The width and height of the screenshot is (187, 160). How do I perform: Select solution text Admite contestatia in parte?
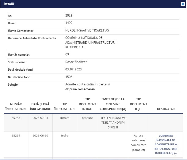pyautogui.click(x=87, y=87)
